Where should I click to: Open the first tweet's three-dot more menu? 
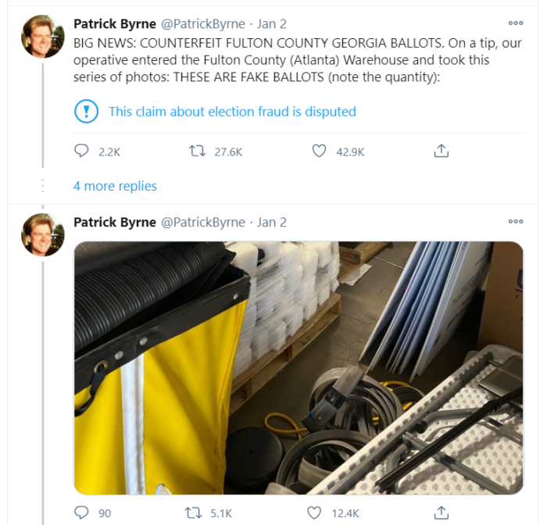click(516, 23)
